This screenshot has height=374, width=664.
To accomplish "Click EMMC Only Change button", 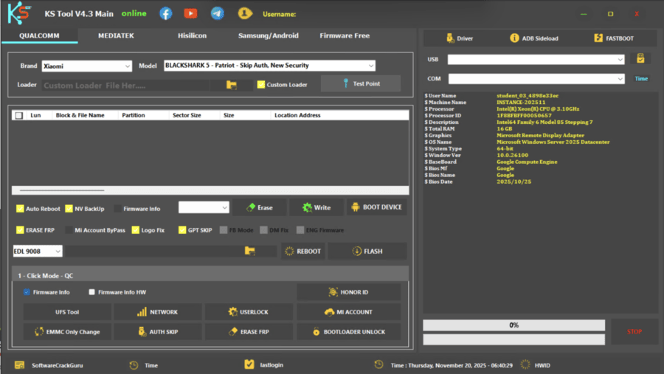I will pyautogui.click(x=67, y=332).
